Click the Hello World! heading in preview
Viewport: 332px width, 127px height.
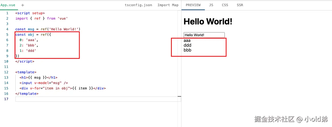coord(208,21)
